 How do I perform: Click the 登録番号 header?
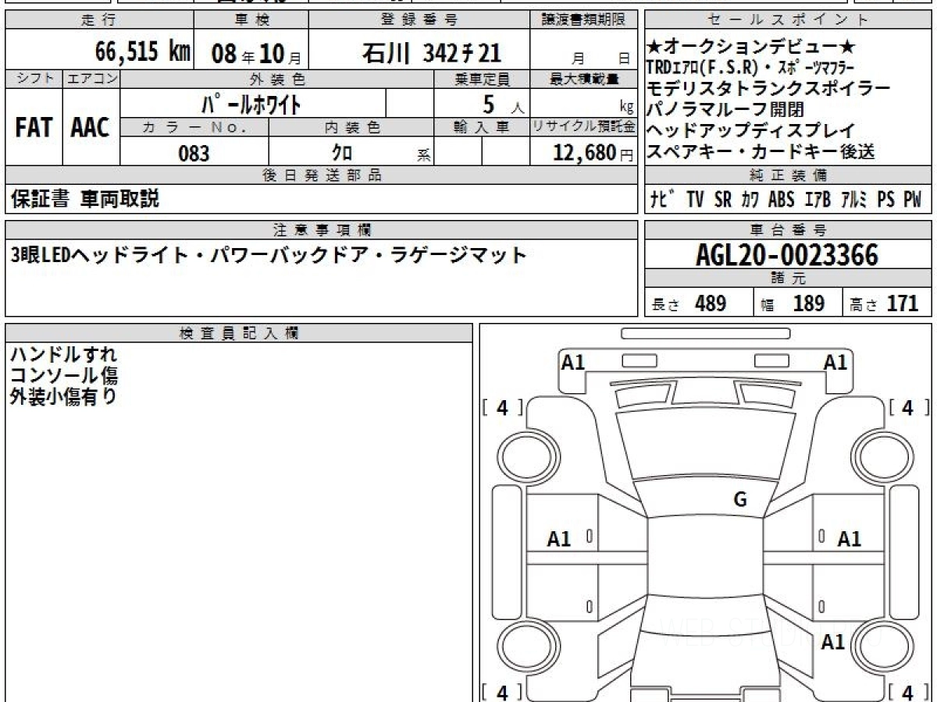419,20
